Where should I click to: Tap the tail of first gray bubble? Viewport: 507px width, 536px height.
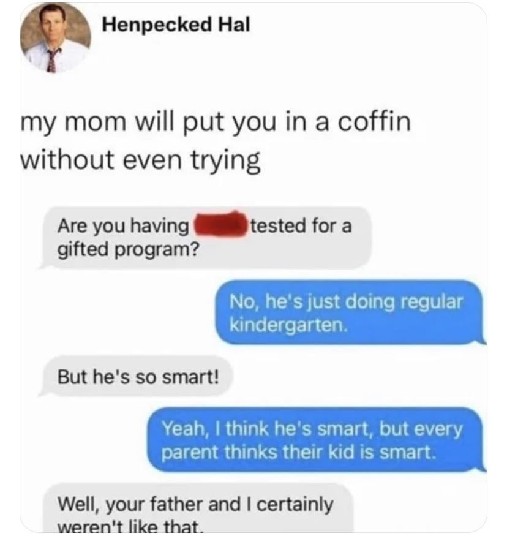click(x=45, y=265)
